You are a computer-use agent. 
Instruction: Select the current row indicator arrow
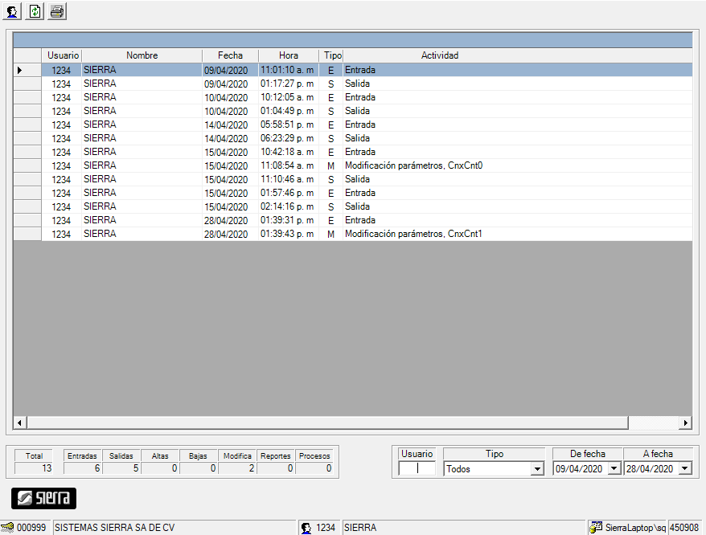click(x=20, y=71)
